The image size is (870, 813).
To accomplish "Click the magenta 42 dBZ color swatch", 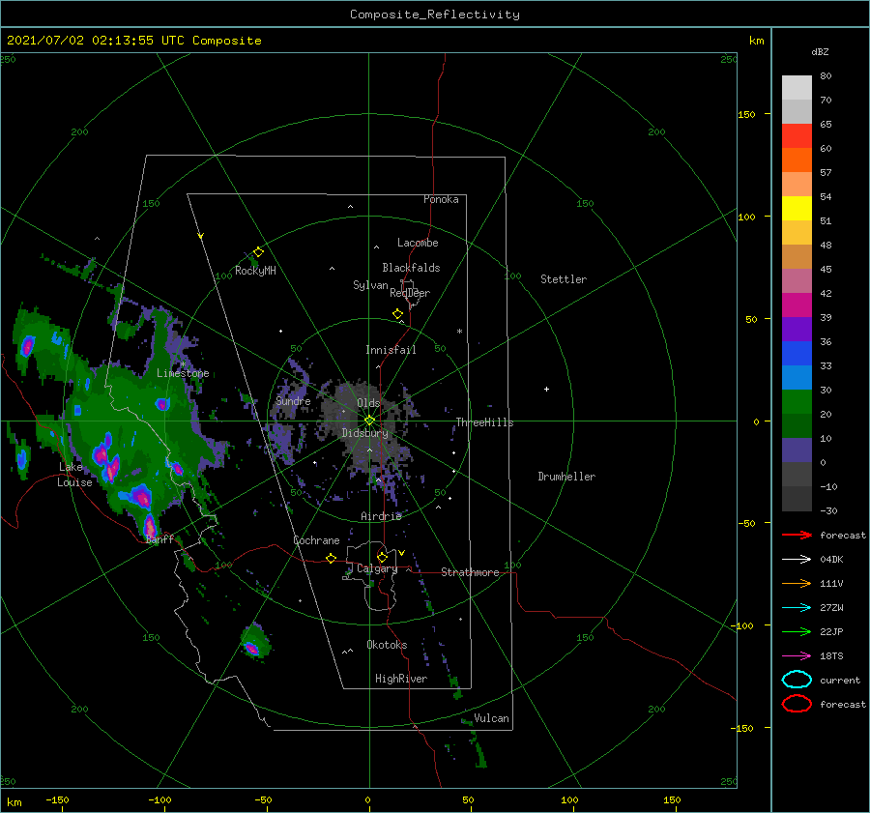I will (x=797, y=305).
